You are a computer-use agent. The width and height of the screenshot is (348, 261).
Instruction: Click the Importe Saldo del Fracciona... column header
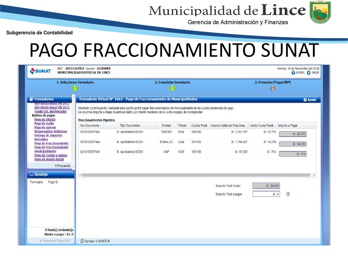coord(229,126)
